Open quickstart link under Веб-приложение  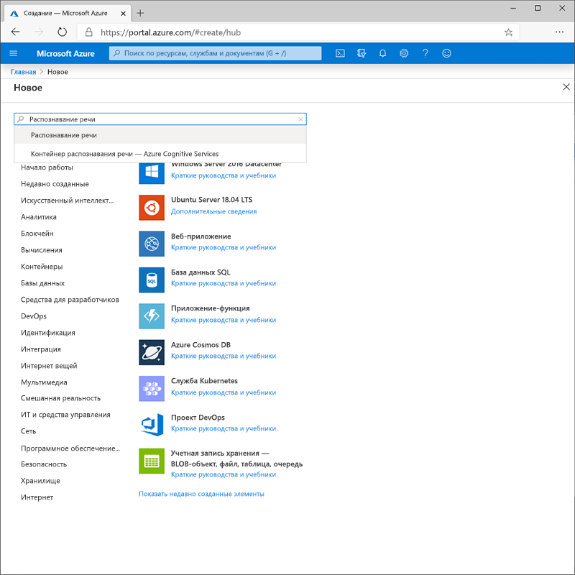click(x=224, y=247)
